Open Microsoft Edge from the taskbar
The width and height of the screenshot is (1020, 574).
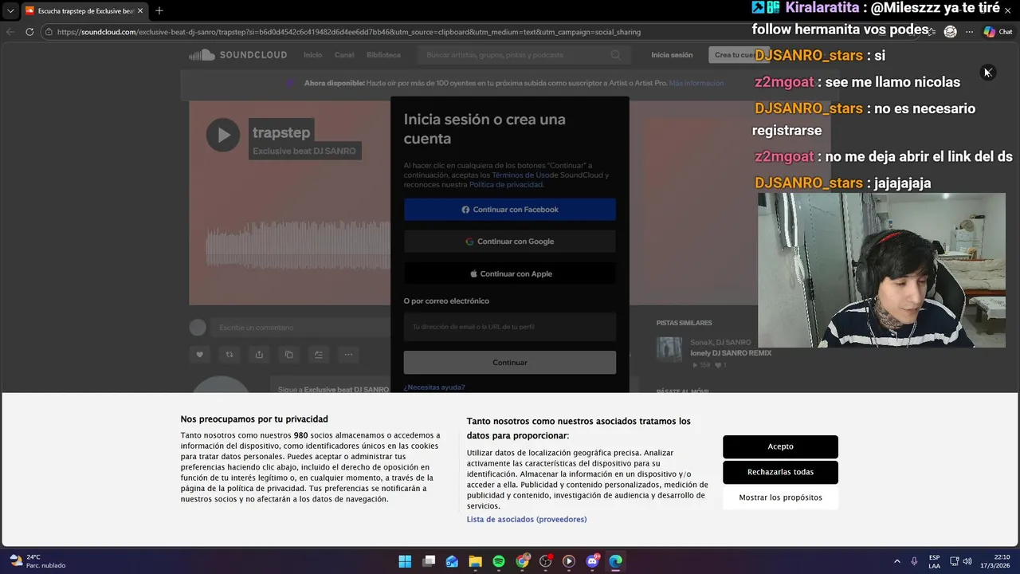pos(616,561)
